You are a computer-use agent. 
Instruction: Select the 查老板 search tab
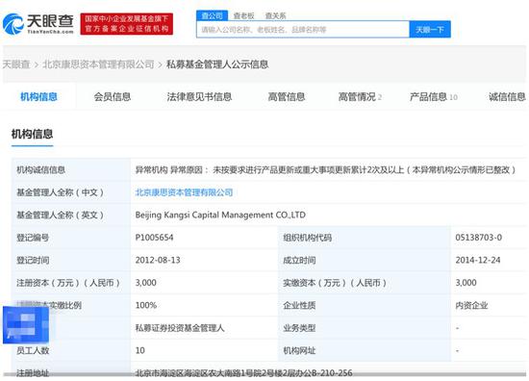coord(243,15)
